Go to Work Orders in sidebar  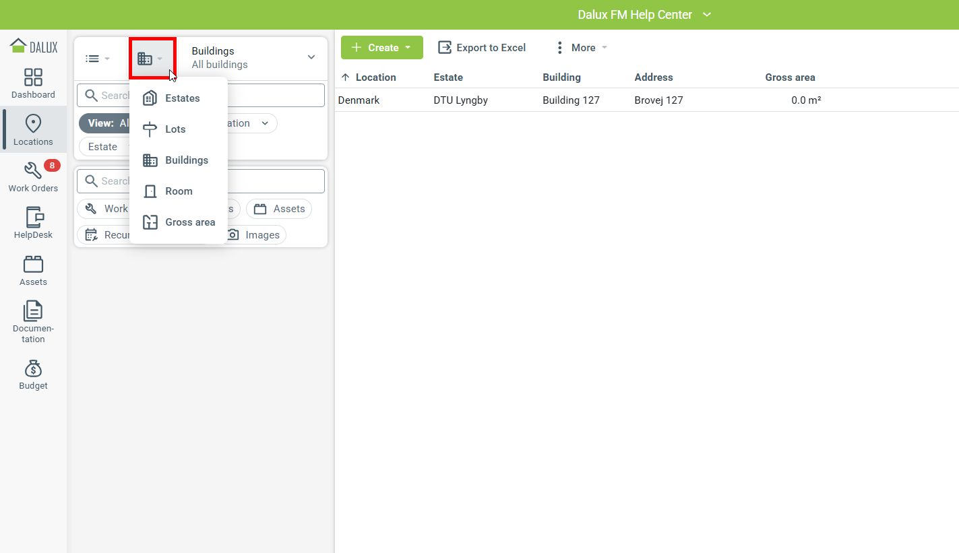tap(33, 176)
